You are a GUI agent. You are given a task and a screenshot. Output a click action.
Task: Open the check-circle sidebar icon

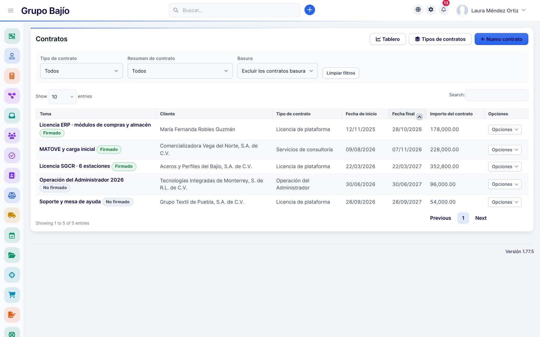(12, 155)
